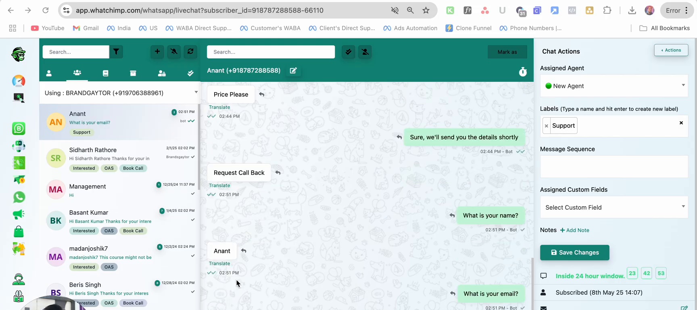Bookmark this page with star icon
This screenshot has height=310, width=697.
426,10
